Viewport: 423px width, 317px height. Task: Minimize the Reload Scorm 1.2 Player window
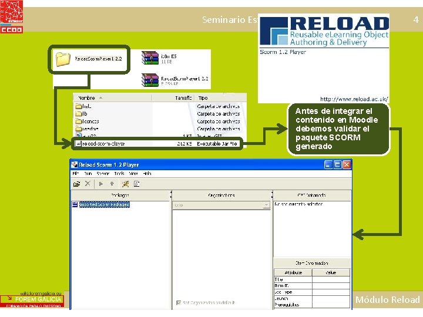click(328, 164)
